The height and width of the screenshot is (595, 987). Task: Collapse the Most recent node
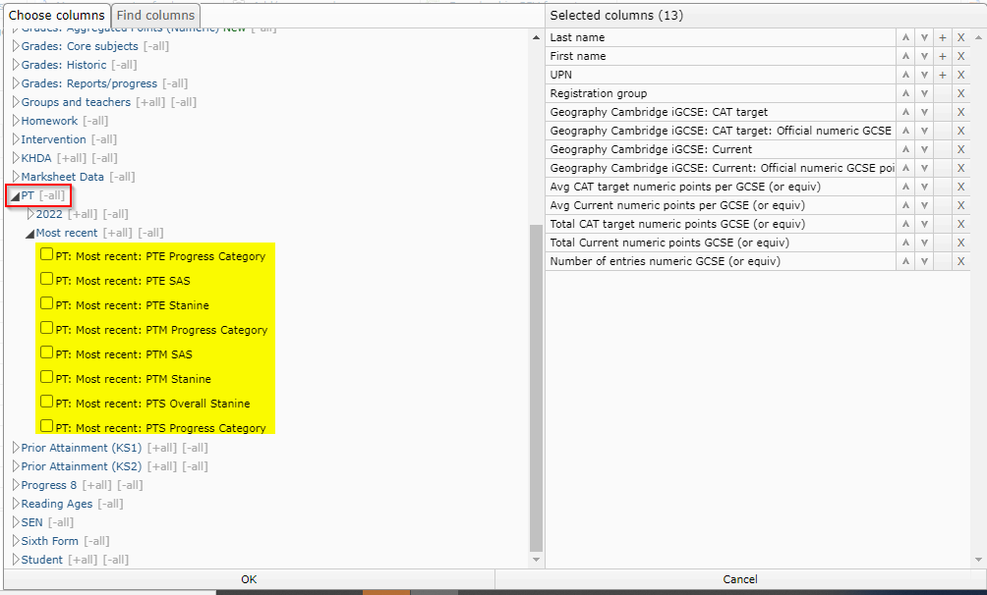point(29,234)
